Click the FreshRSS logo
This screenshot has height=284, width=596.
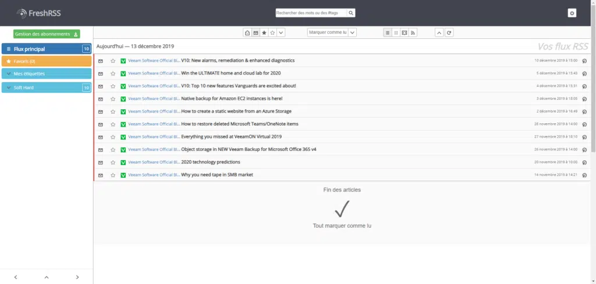click(39, 13)
